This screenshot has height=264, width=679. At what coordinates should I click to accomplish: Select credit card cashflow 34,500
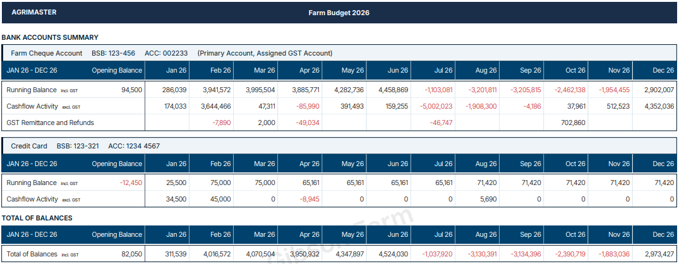[x=176, y=199]
